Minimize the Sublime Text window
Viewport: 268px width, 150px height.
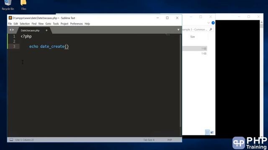click(157, 18)
